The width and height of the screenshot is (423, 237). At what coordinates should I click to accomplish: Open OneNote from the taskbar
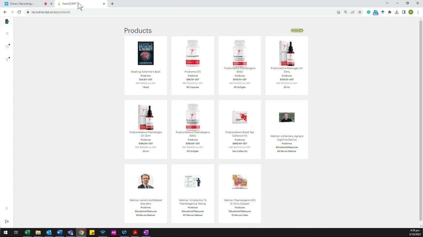coord(146,232)
